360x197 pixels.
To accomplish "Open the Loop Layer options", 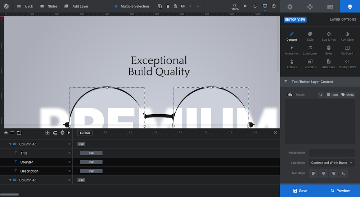I will (x=310, y=50).
